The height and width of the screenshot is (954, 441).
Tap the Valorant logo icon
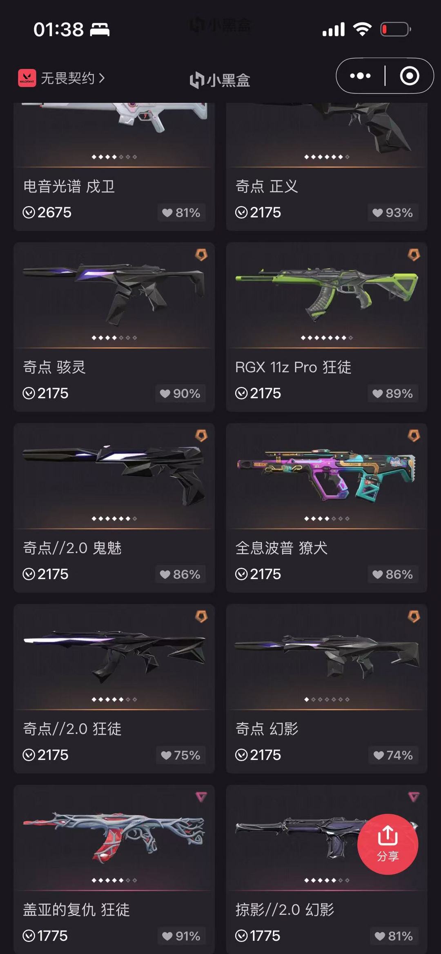(x=27, y=78)
